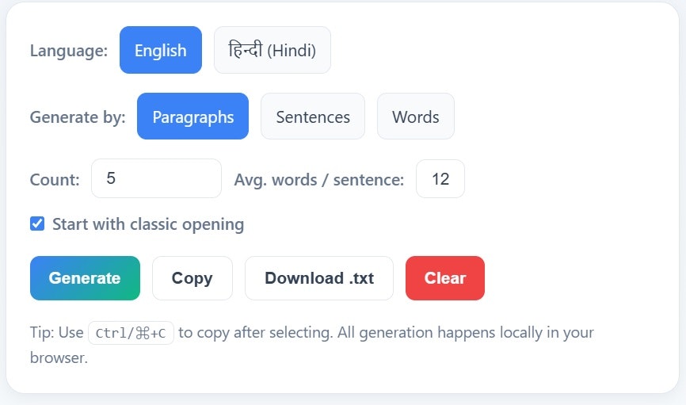
Task: Download the text as .txt
Action: tap(319, 278)
